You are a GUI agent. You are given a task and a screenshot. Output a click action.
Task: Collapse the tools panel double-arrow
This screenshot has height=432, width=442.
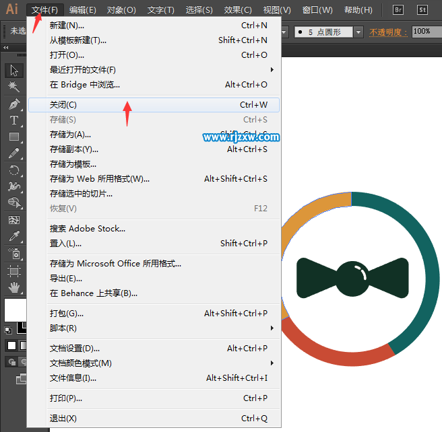pyautogui.click(x=6, y=47)
